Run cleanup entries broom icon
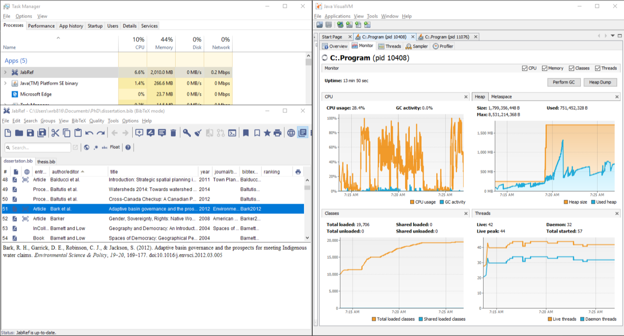The width and height of the screenshot is (624, 336). click(x=198, y=133)
